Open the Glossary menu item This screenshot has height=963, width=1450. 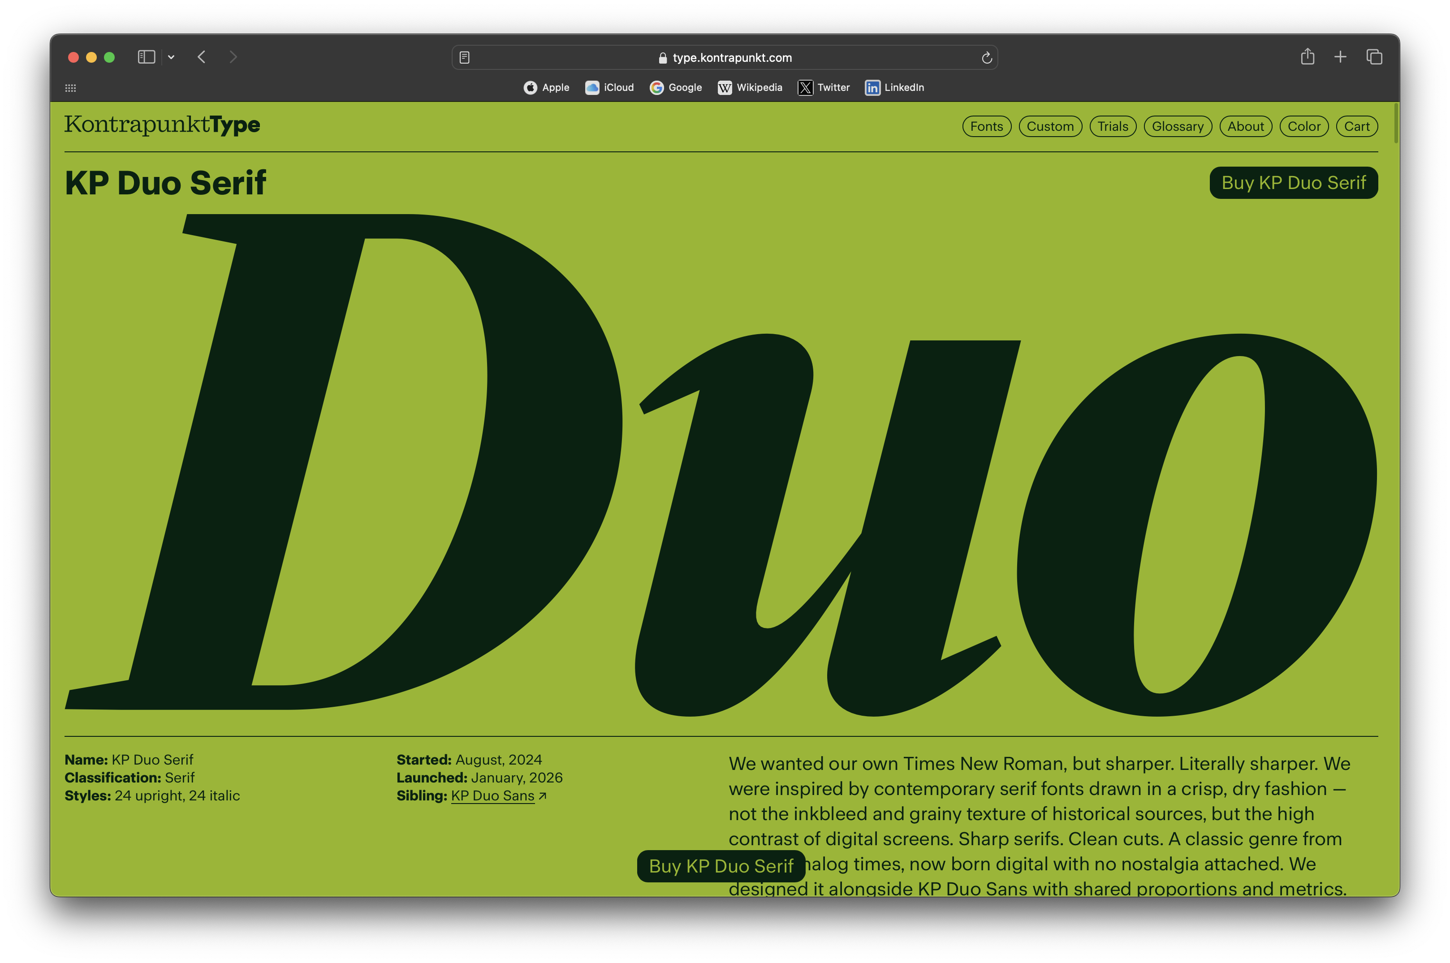point(1177,126)
